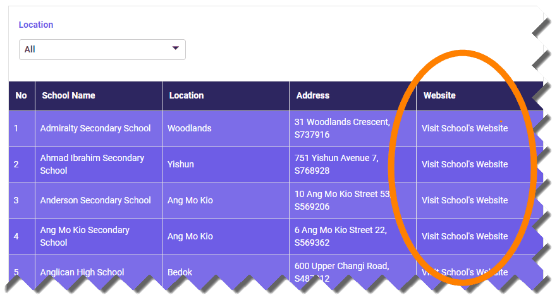This screenshot has width=557, height=300.
Task: Click Ang Mo Kio location in Anderson row
Action: (226, 201)
